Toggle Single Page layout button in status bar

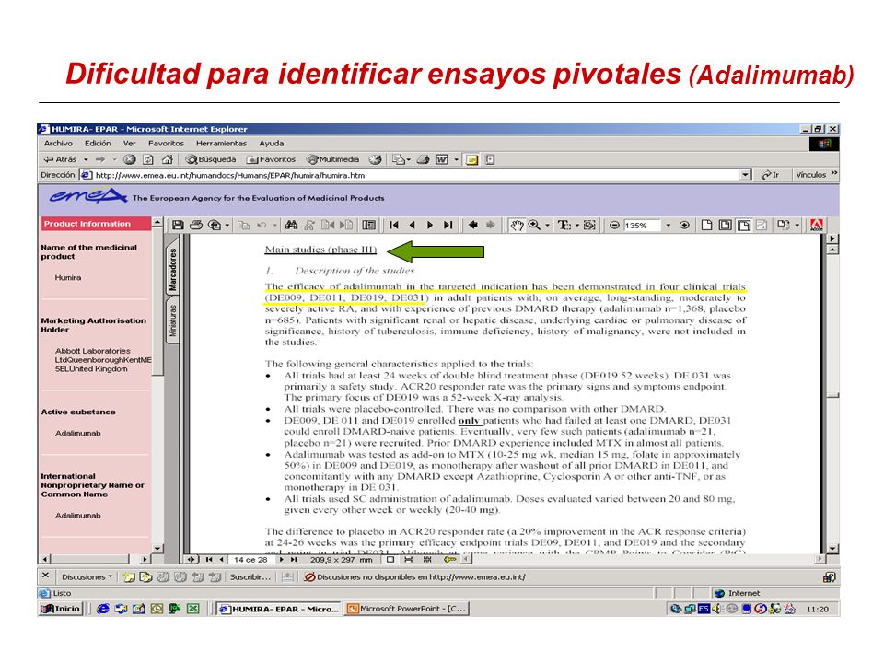pyautogui.click(x=390, y=560)
